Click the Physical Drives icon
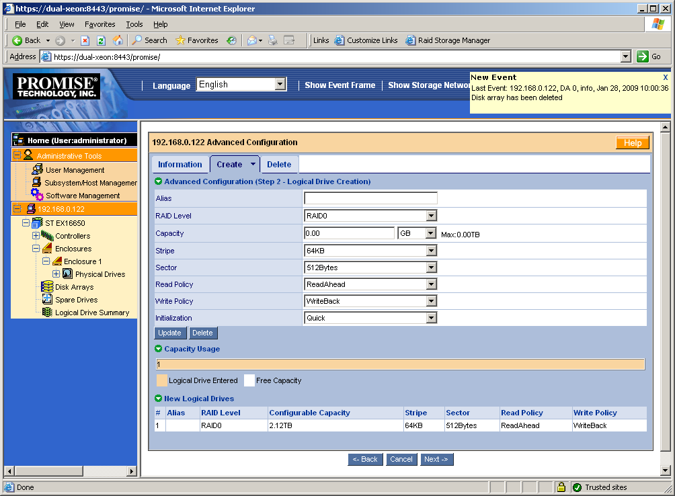This screenshot has width=675, height=496. (x=68, y=274)
